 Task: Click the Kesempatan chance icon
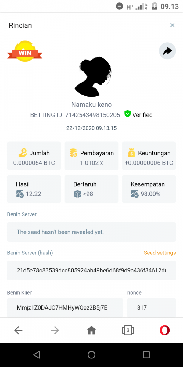[135, 194]
